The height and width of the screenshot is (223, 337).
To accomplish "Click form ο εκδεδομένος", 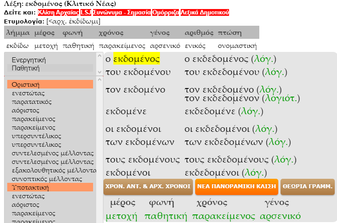I will click(216, 59).
